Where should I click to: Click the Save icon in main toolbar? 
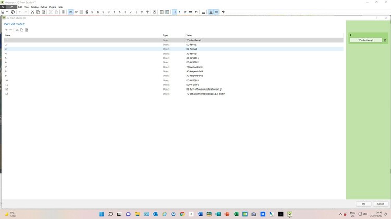pyautogui.click(x=3, y=12)
